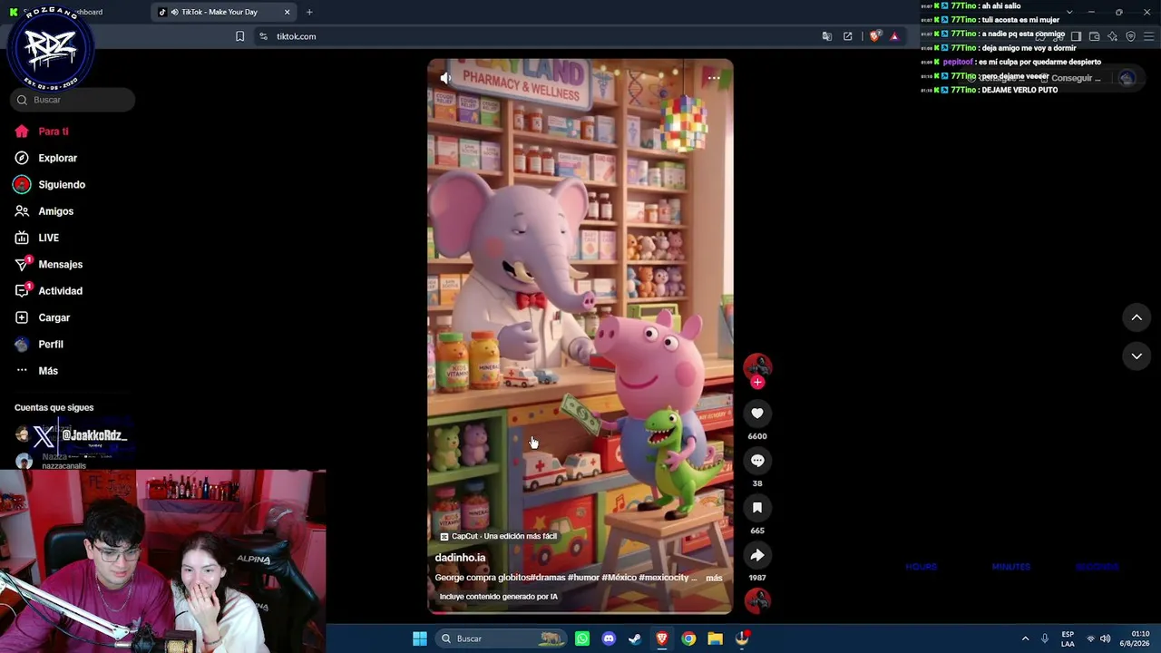The image size is (1161, 653).
Task: Open the dadinho.ia creator profile
Action: tap(460, 558)
